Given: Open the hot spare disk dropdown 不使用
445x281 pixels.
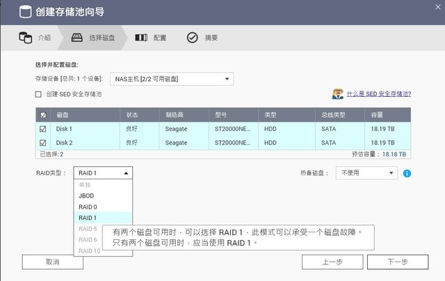Looking at the screenshot, I should pyautogui.click(x=366, y=173).
